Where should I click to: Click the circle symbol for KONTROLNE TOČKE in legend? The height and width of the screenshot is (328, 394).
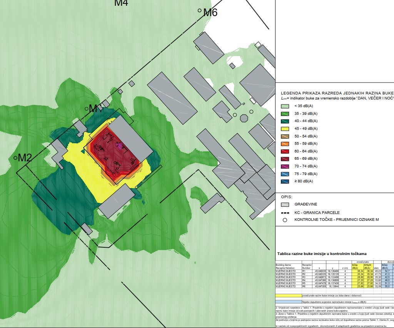pos(285,220)
